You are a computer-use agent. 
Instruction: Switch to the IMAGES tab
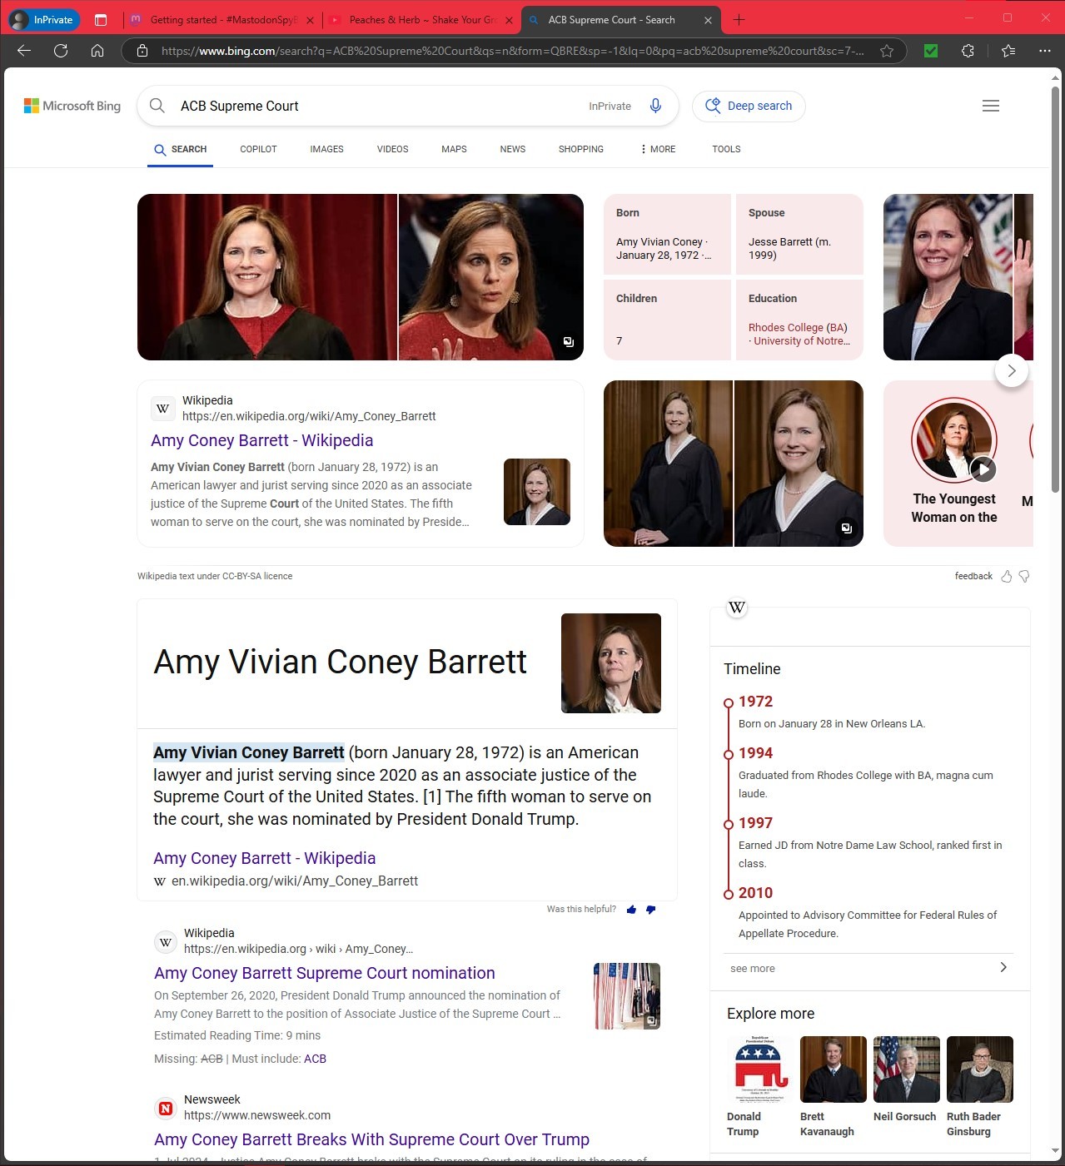click(x=326, y=149)
